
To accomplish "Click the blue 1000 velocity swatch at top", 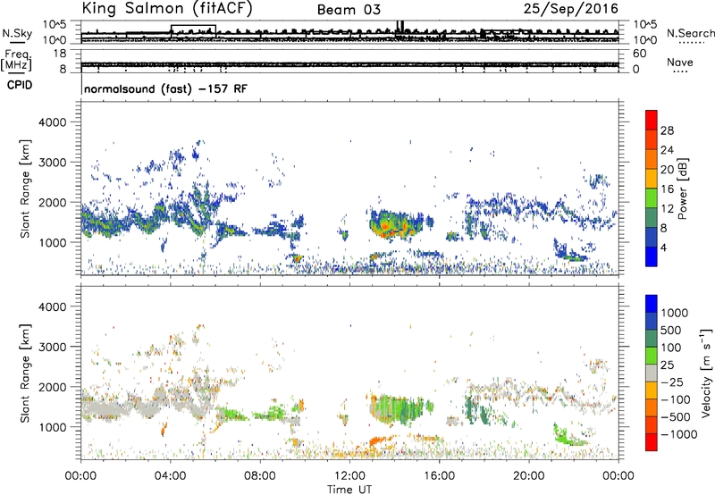I will 652,304.
